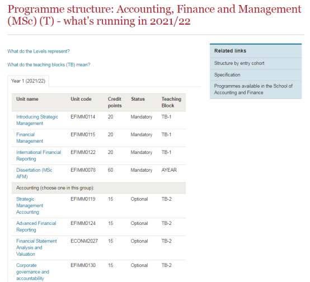Viewport: 310px width, 282px height.
Task: Open International Financial Reporting unit
Action: (39, 156)
